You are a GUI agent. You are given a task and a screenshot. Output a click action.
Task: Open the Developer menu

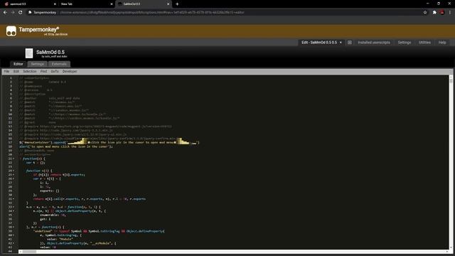click(x=70, y=71)
